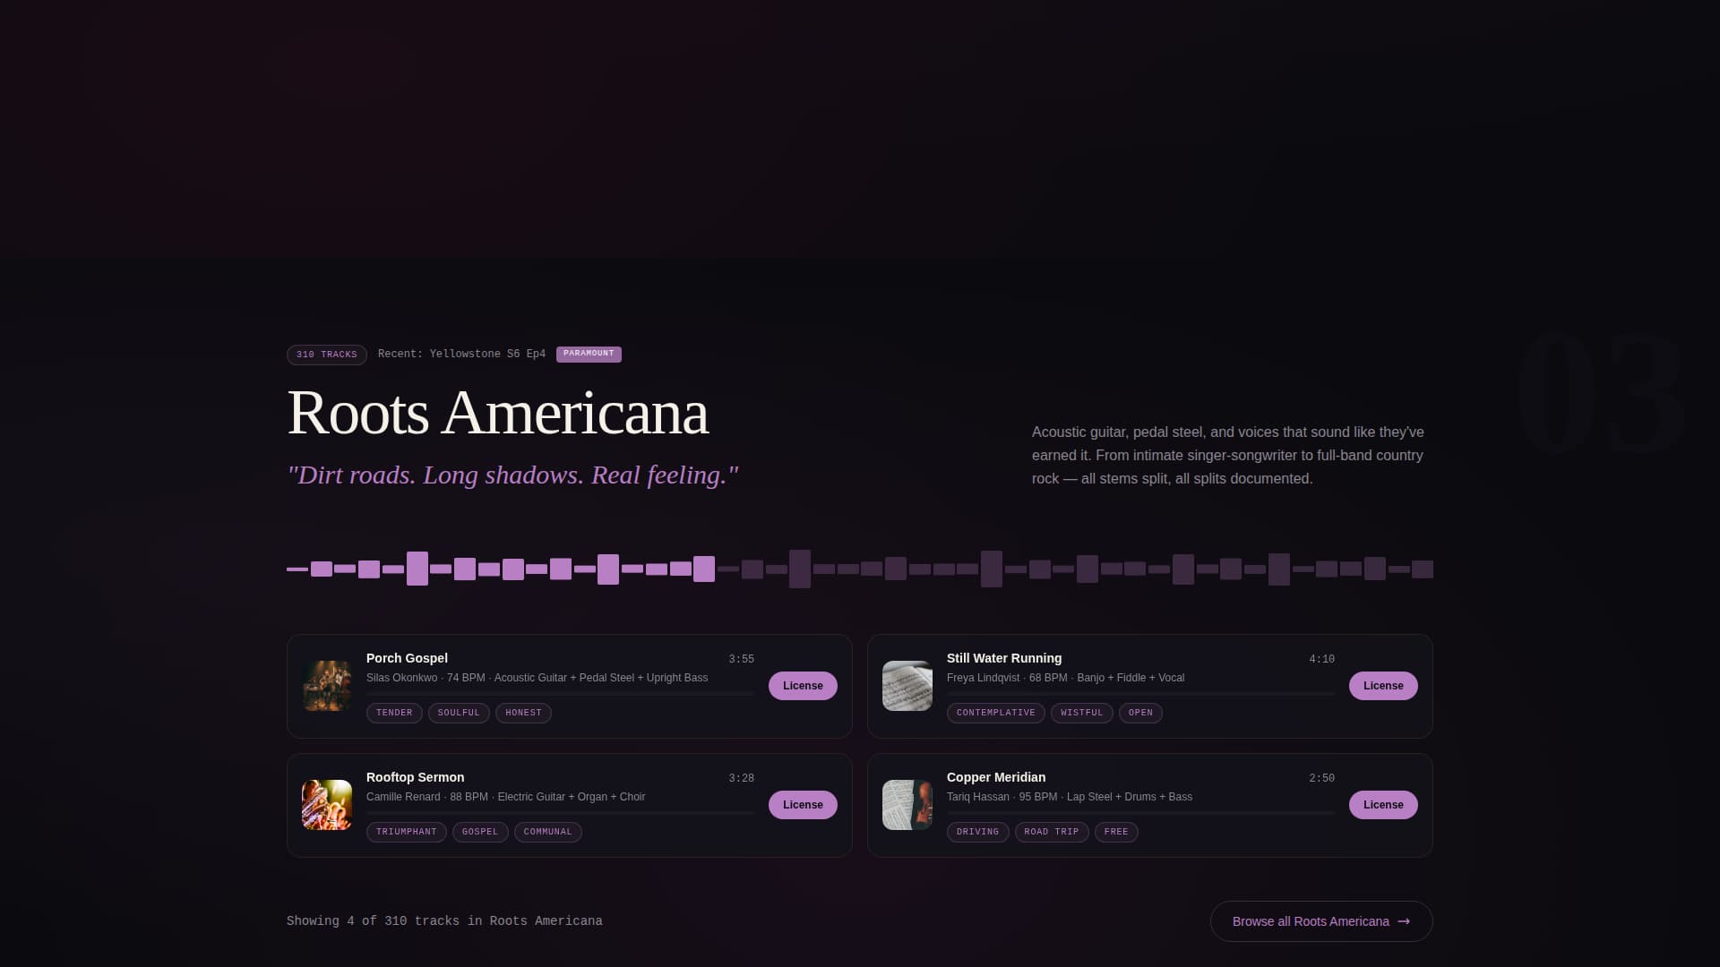The height and width of the screenshot is (967, 1720).
Task: Click the Copper Meridian cover thumbnail
Action: coord(907,804)
